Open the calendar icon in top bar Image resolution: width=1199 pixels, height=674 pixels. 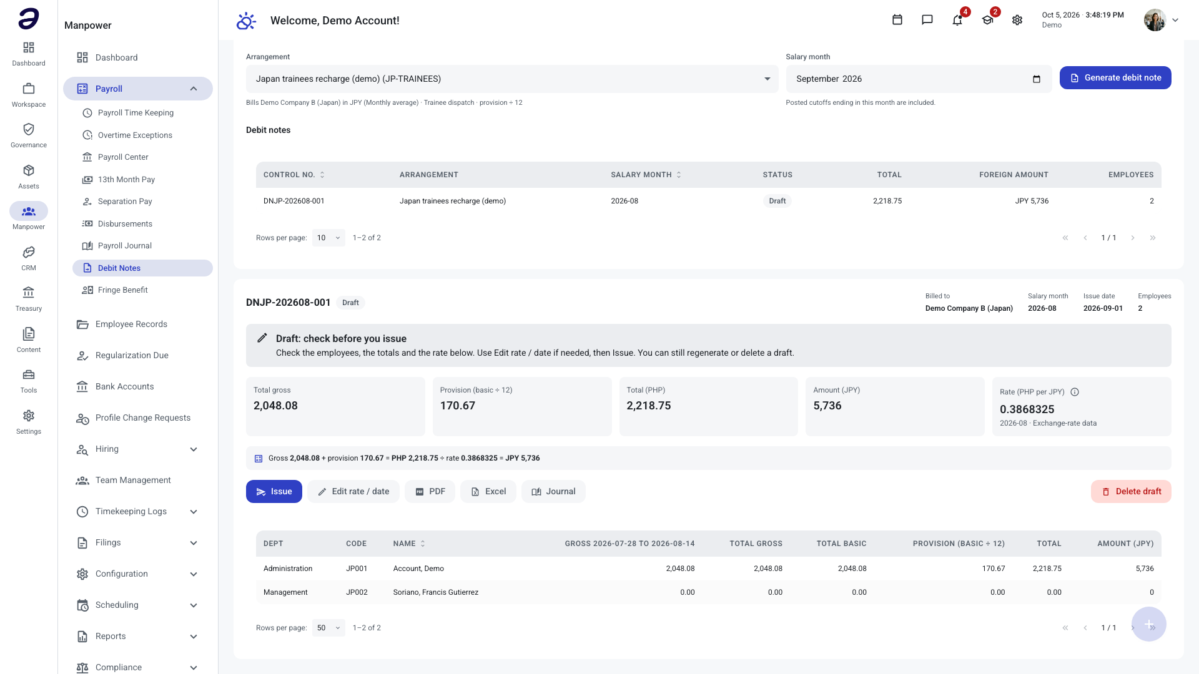[897, 20]
